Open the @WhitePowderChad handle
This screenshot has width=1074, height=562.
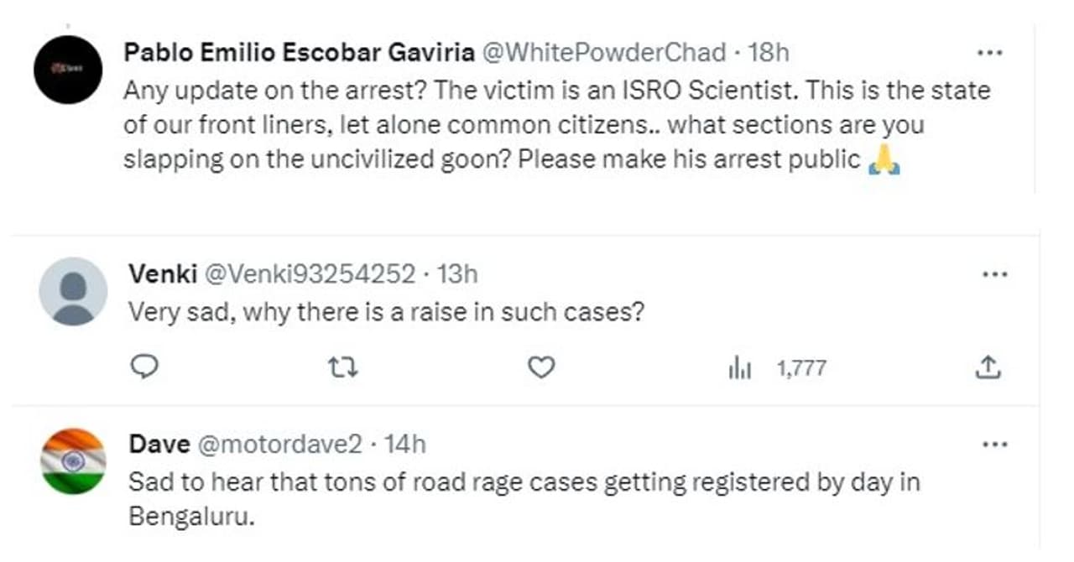[604, 53]
